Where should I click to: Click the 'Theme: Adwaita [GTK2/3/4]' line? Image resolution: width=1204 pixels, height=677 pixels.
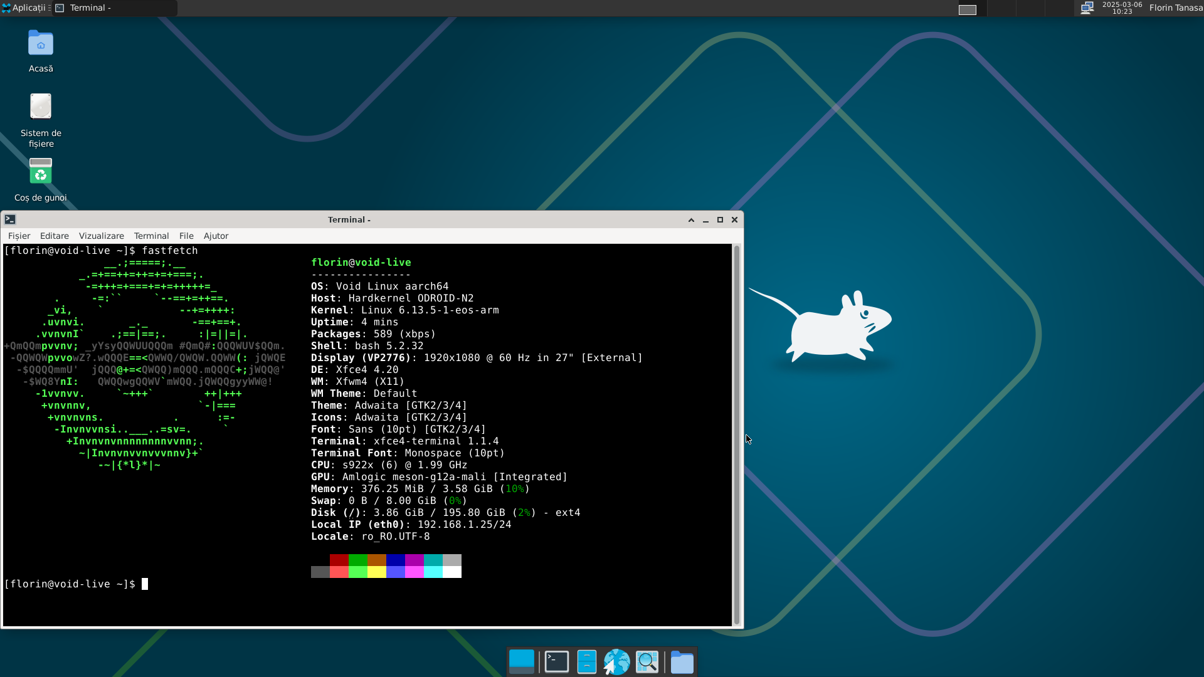coord(389,406)
